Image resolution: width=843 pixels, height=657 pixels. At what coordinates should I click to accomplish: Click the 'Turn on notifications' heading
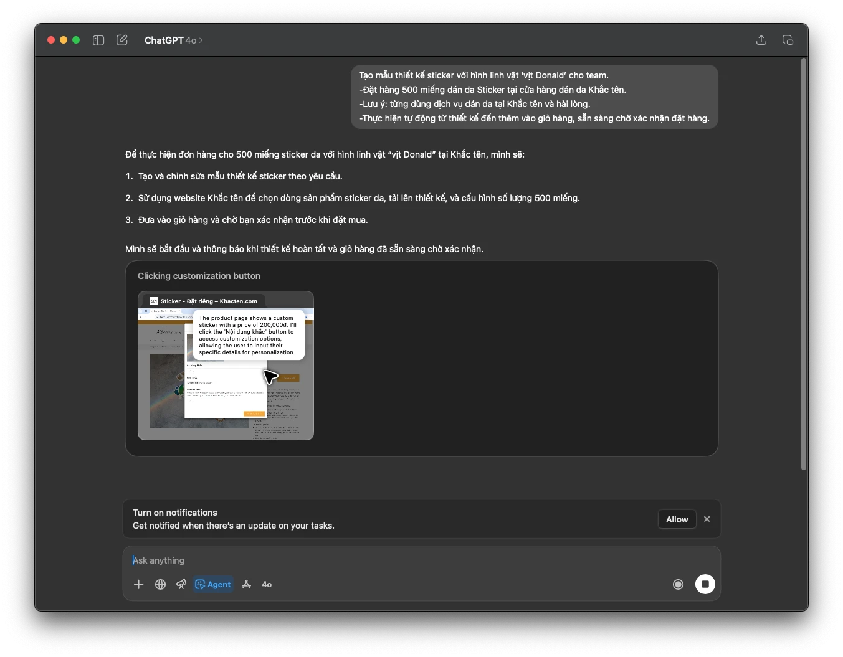(175, 513)
